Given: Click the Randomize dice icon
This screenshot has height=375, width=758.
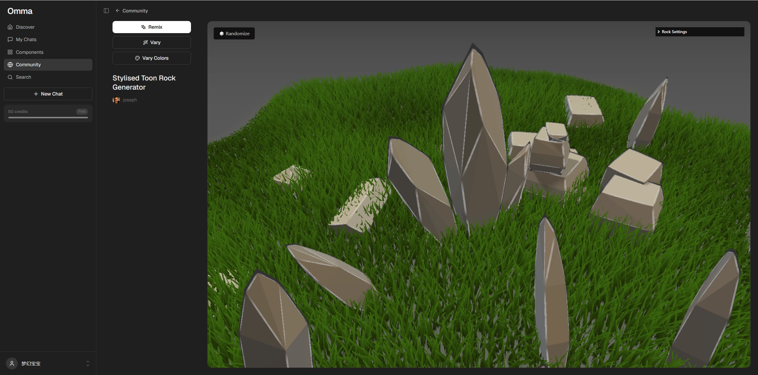Looking at the screenshot, I should click(x=221, y=33).
